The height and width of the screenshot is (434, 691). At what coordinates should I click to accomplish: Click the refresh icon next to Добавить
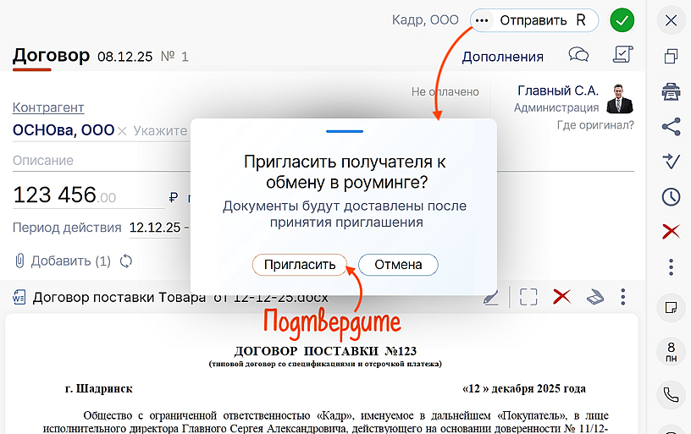pos(126,261)
